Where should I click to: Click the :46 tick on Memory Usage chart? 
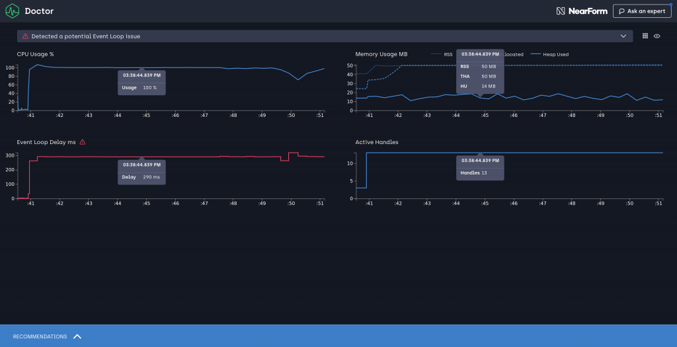513,116
